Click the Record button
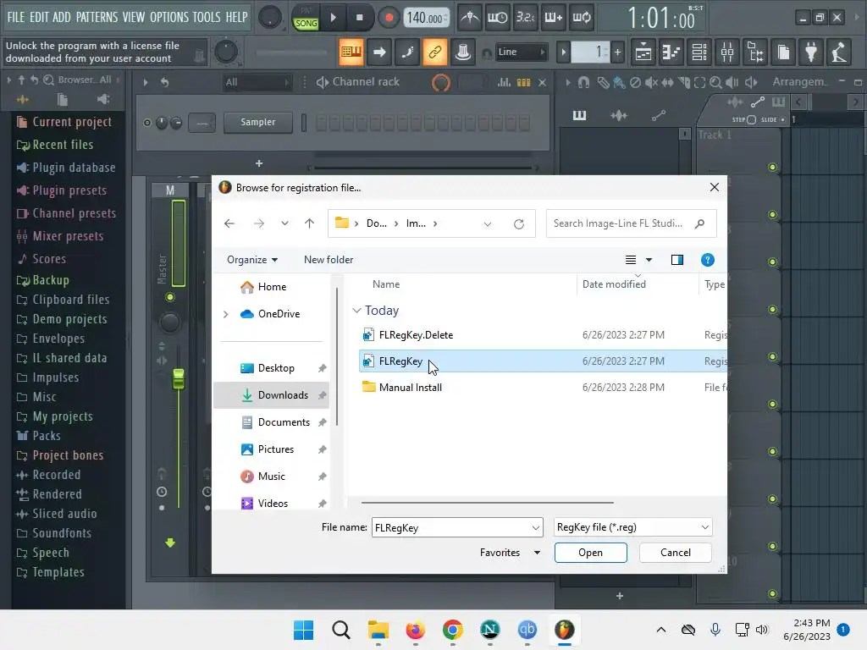Image resolution: width=867 pixels, height=650 pixels. [x=389, y=18]
